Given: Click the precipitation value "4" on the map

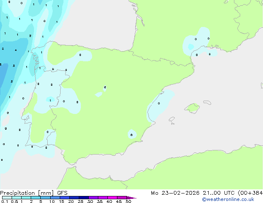Looking at the screenshot, I should tap(16, 50).
